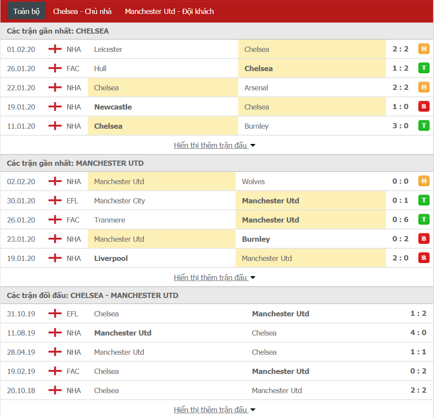Click Manchester City team name
The height and width of the screenshot is (418, 434).
(x=120, y=201)
